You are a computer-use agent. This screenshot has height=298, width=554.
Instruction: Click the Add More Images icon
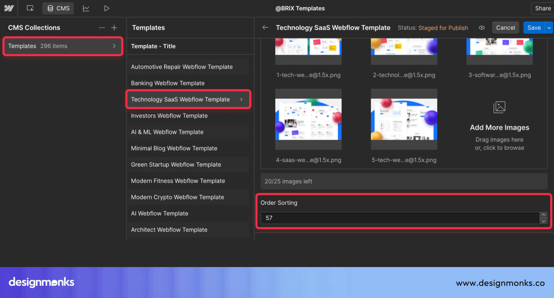coord(499,107)
